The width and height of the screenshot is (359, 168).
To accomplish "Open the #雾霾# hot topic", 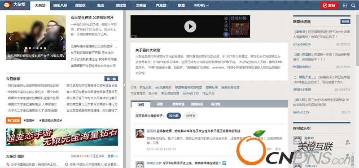I will (29, 120).
